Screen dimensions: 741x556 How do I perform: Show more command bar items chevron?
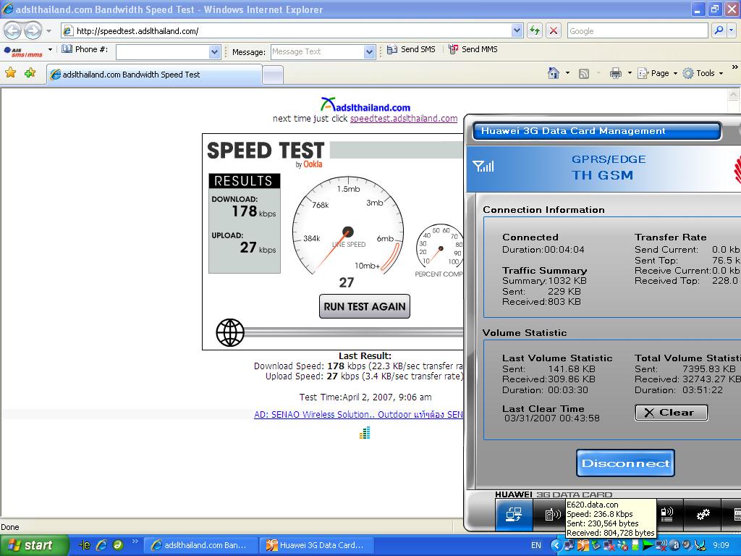734,67
